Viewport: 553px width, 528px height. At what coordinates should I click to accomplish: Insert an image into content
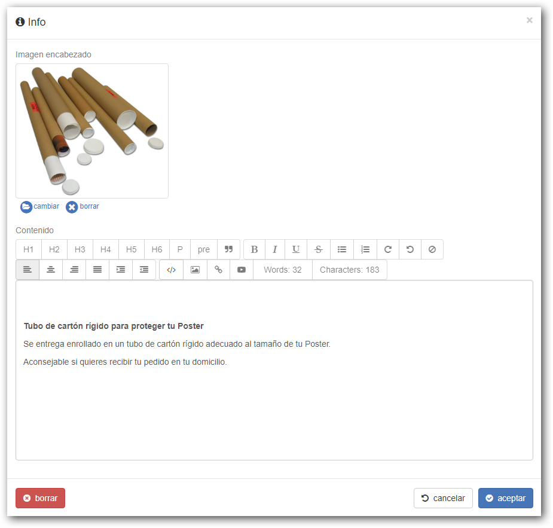pyautogui.click(x=195, y=270)
